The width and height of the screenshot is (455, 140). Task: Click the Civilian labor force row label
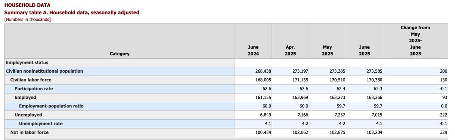(31, 80)
